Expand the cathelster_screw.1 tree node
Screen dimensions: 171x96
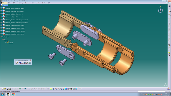click(1, 25)
